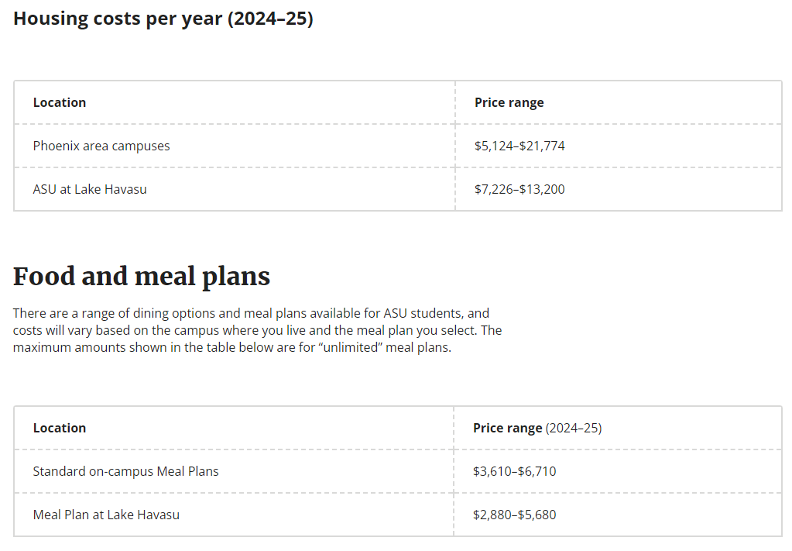The width and height of the screenshot is (792, 551).
Task: Click Price range header in housing table
Action: (509, 102)
